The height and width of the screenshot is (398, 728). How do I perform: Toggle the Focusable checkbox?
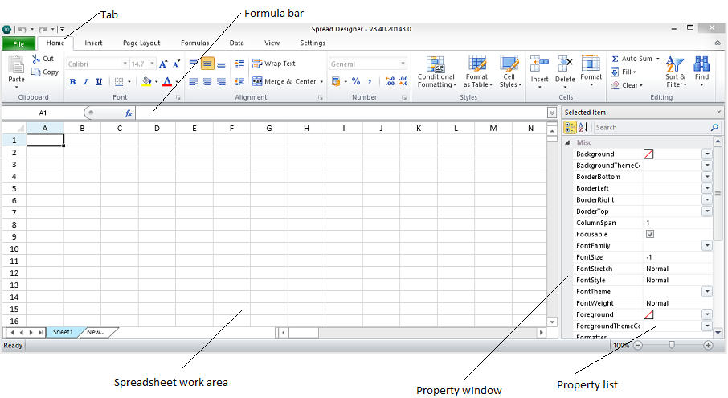[x=650, y=234]
